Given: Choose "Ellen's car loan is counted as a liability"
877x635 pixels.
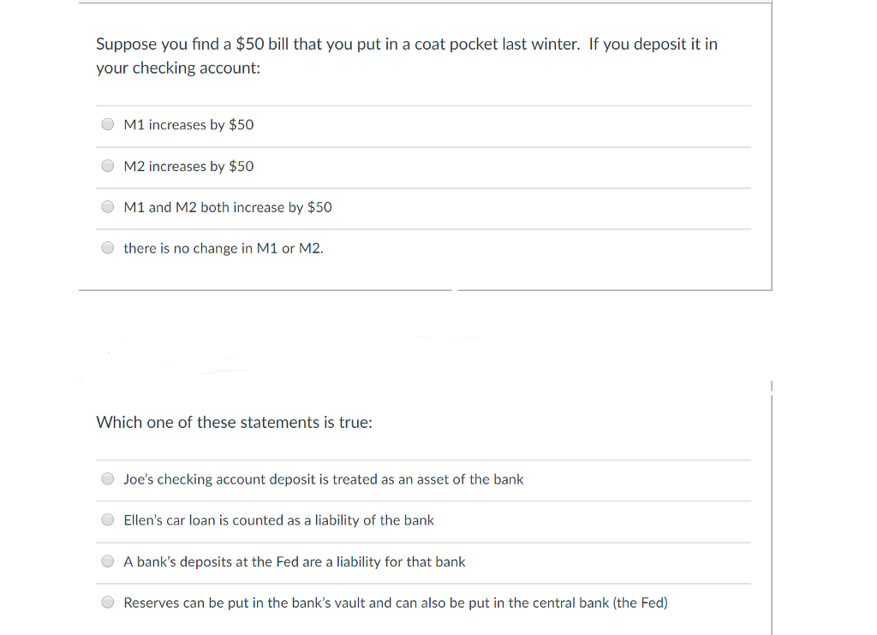Looking at the screenshot, I should point(279,520).
